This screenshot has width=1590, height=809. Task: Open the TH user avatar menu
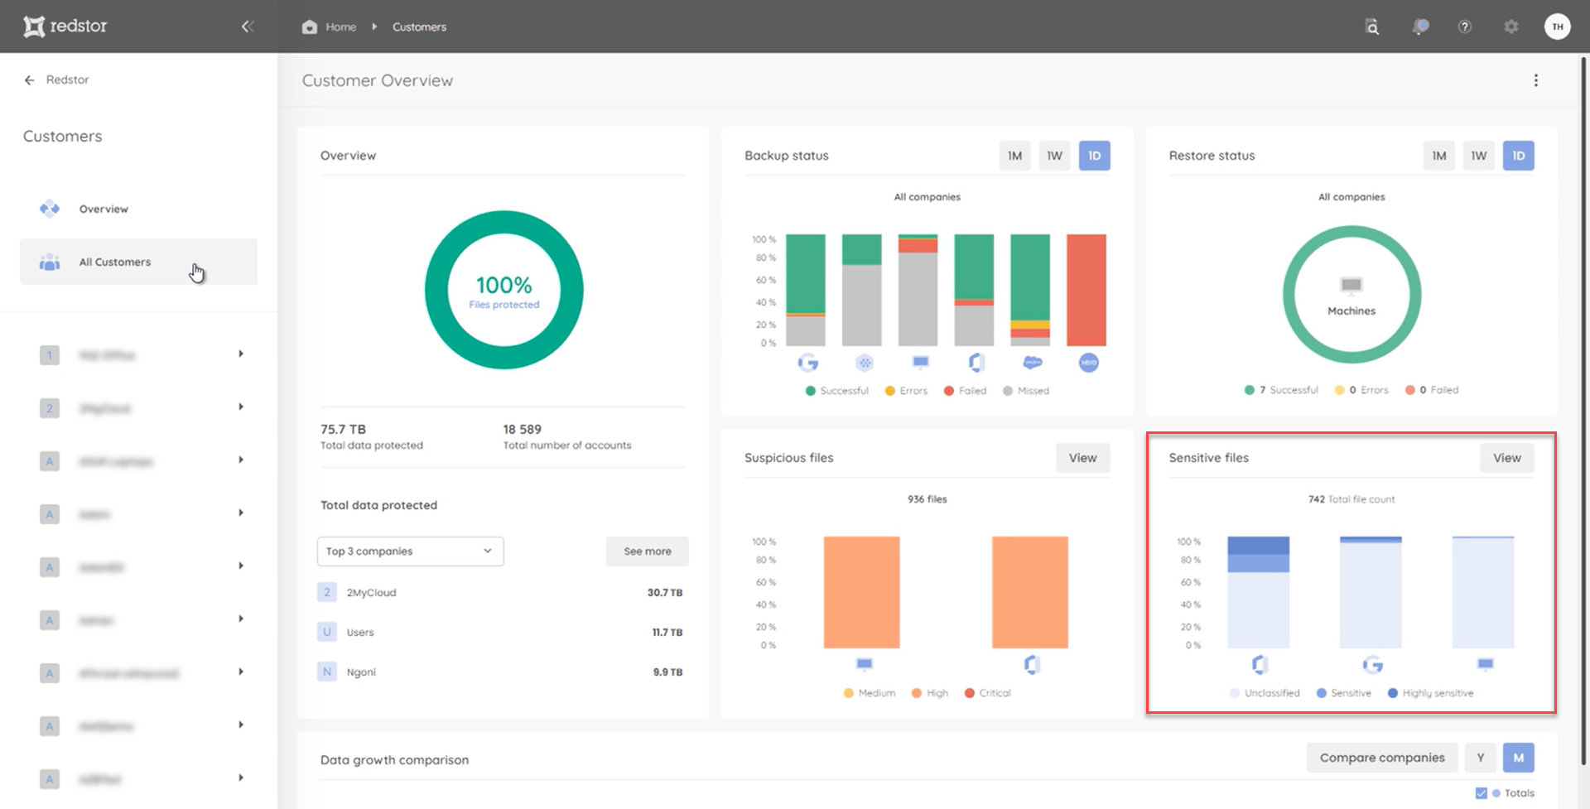1558,26
